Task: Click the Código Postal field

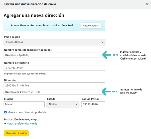Action: 93,104
